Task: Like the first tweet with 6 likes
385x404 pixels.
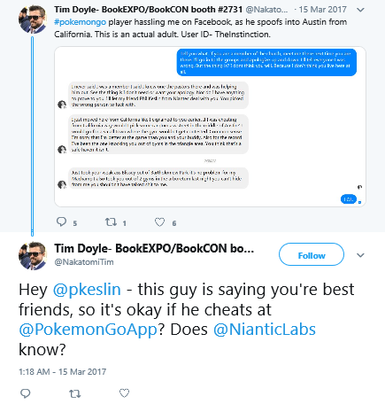Action: (x=159, y=222)
